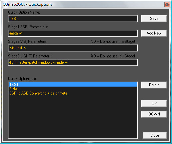Click the %D hint beside Stage3(LIGHT)
The width and height of the screenshot is (172, 144).
[113, 56]
